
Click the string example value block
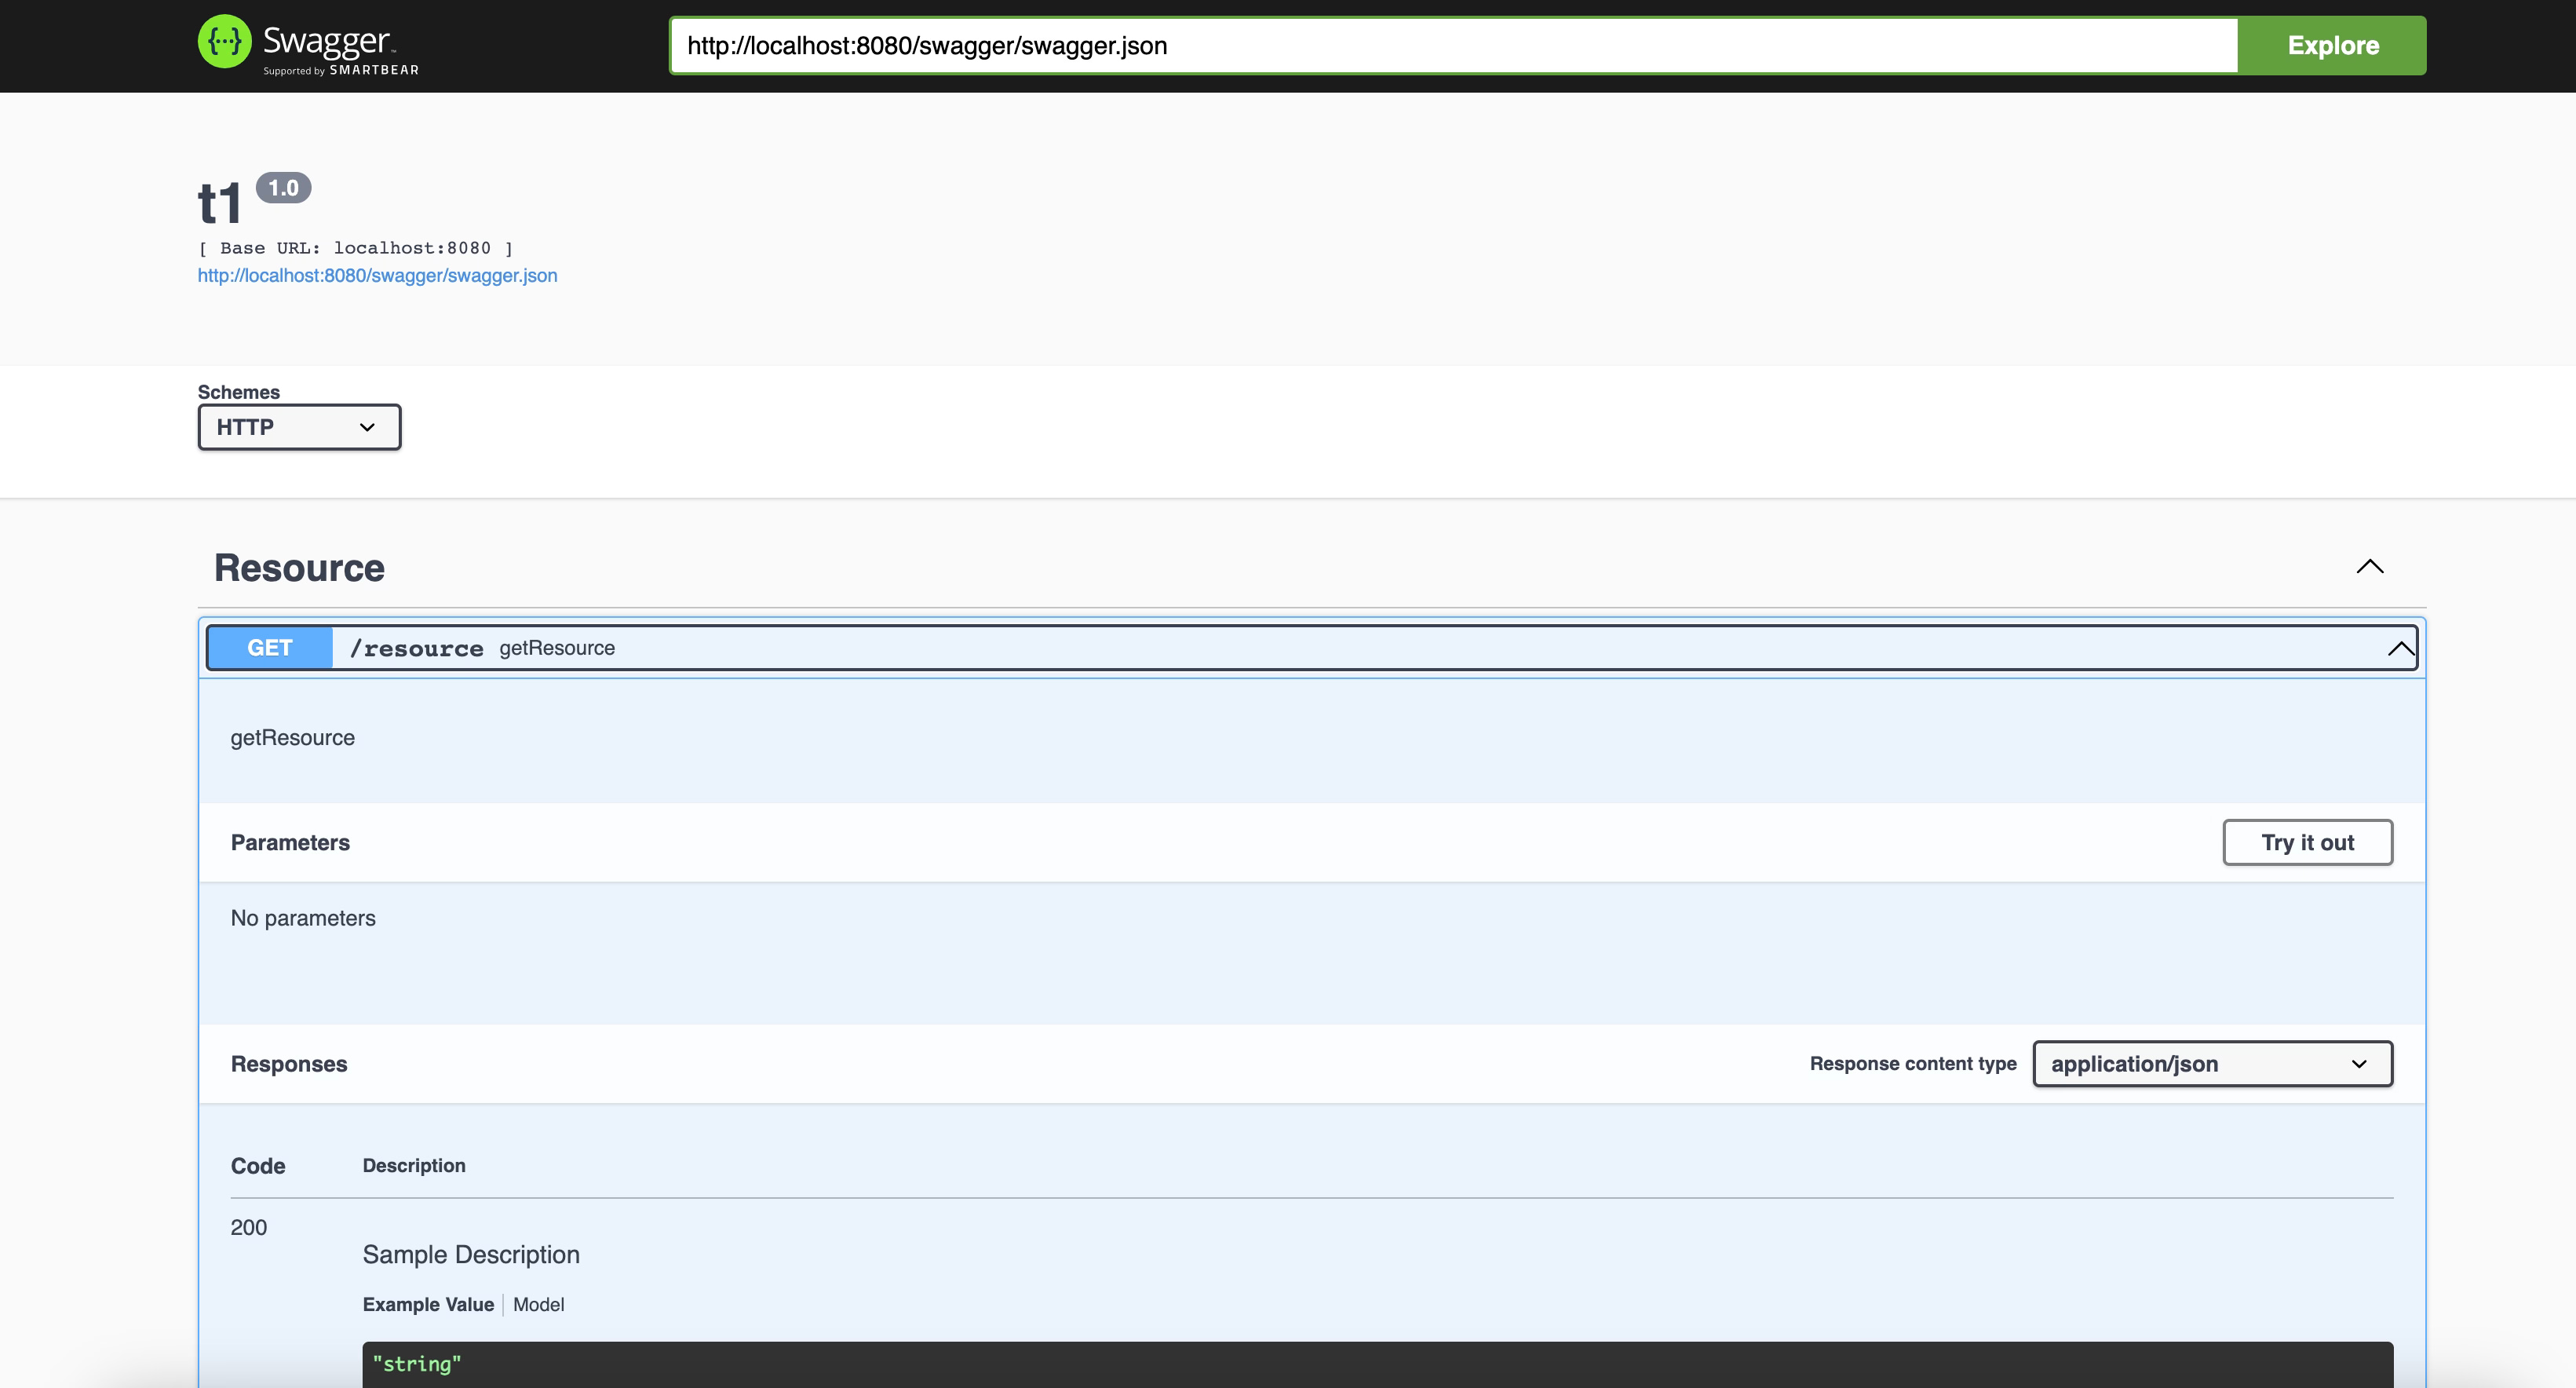pos(417,1363)
